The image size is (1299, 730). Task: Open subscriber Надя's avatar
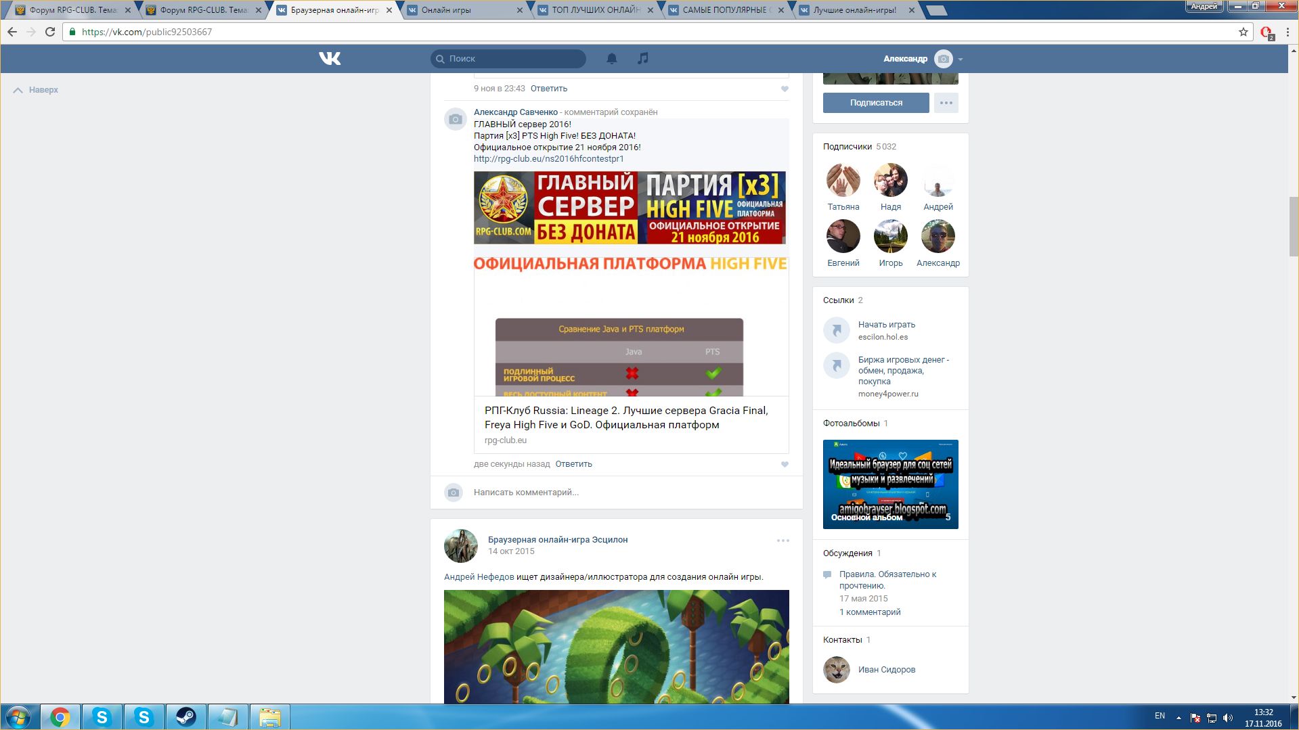pos(891,180)
